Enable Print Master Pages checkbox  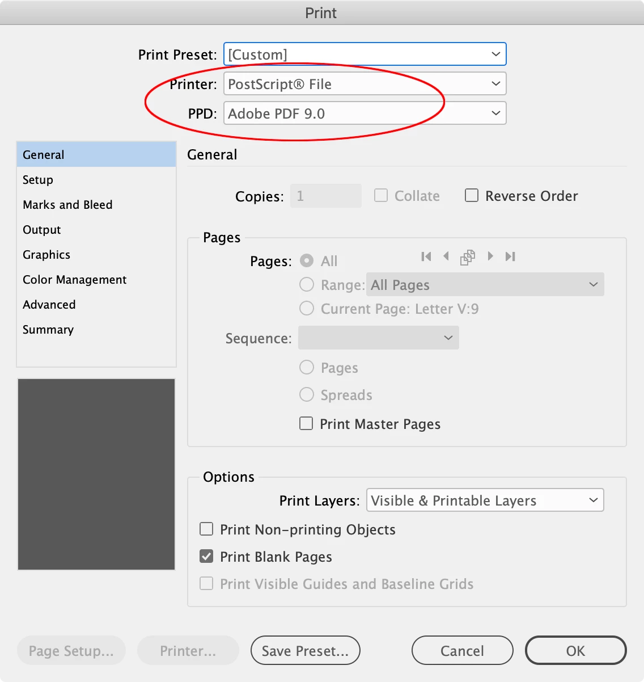click(x=306, y=423)
